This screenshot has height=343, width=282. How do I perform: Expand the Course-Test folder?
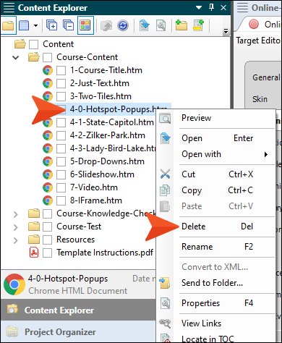pos(16,227)
